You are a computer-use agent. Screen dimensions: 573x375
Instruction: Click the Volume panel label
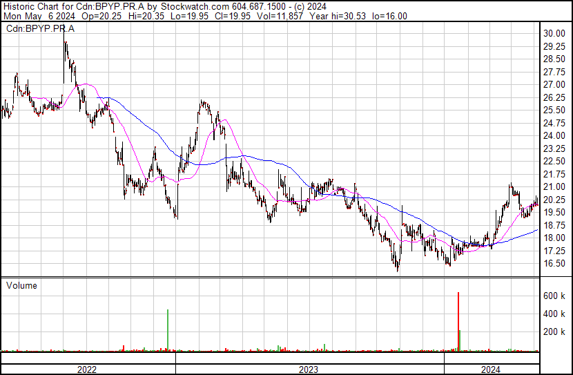21,285
